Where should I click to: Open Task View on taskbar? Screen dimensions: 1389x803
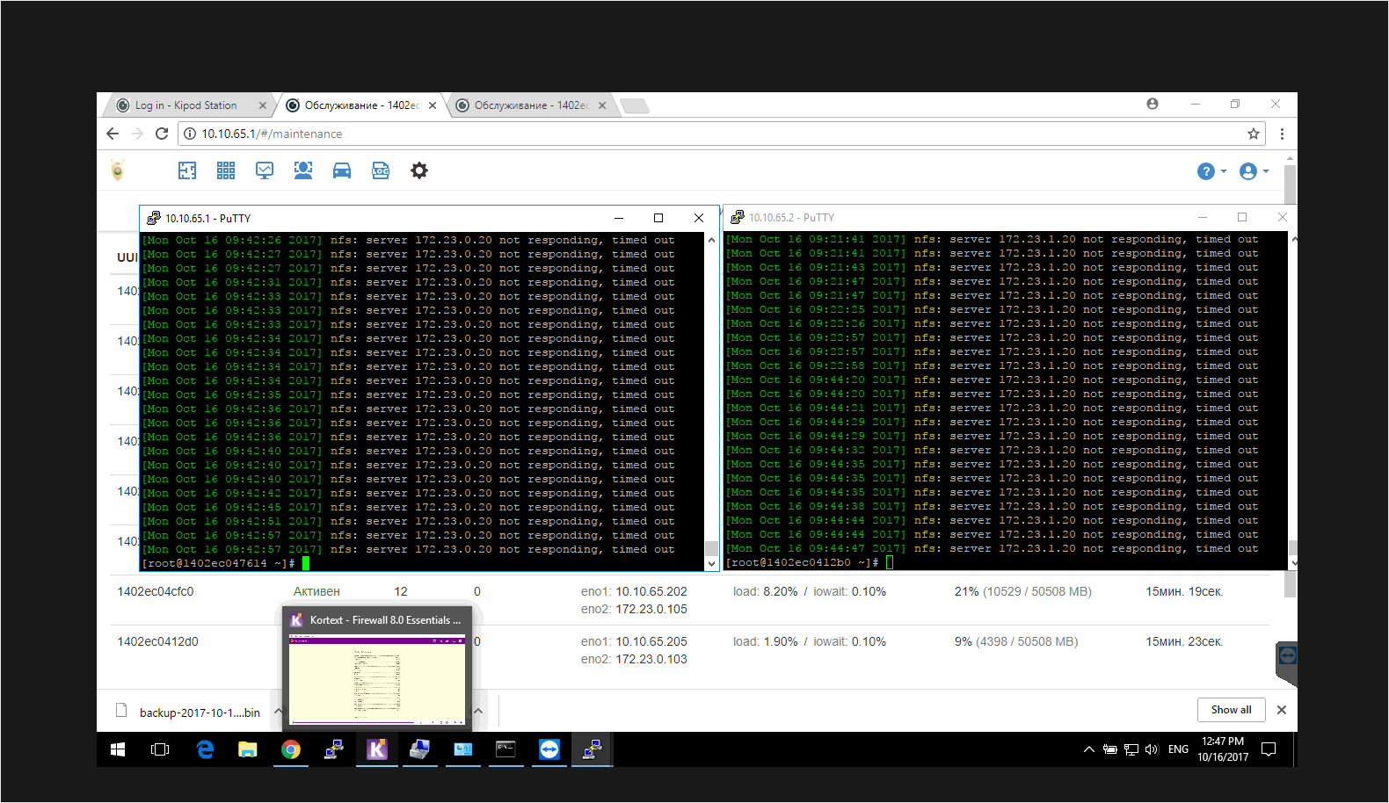160,749
